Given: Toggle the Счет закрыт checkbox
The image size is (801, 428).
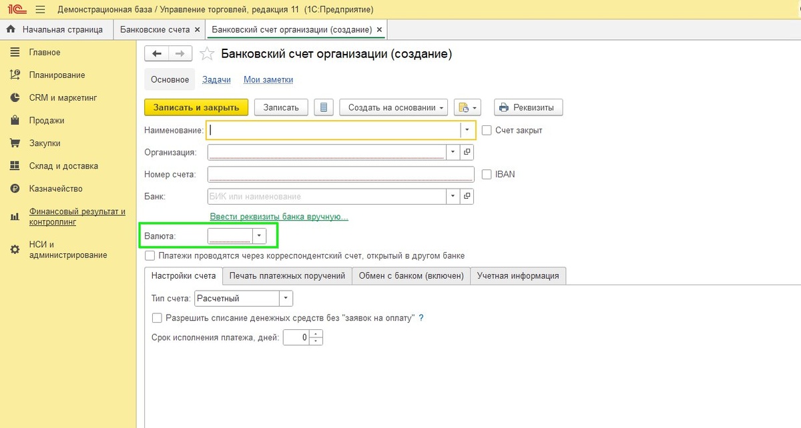Looking at the screenshot, I should 487,130.
